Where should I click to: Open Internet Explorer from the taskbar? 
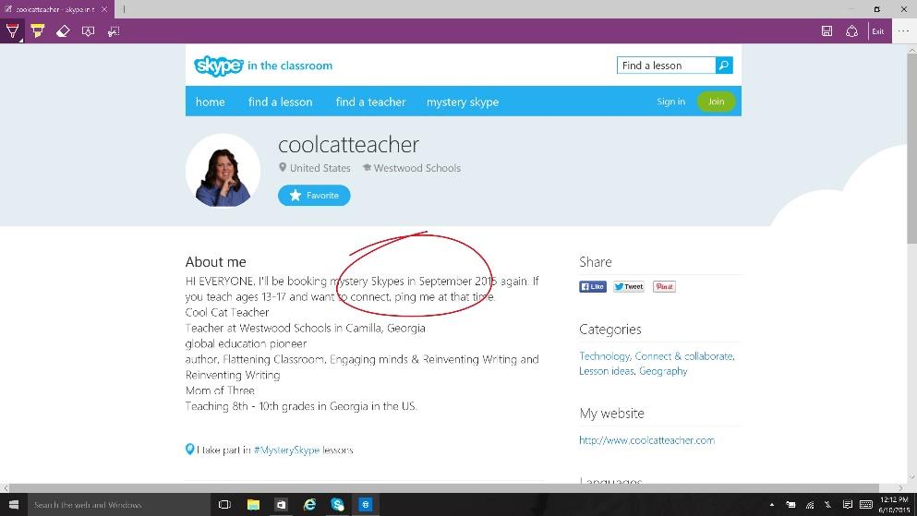(x=309, y=504)
